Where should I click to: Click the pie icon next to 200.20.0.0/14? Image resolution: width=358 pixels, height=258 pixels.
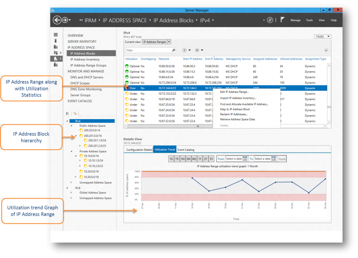point(81,130)
